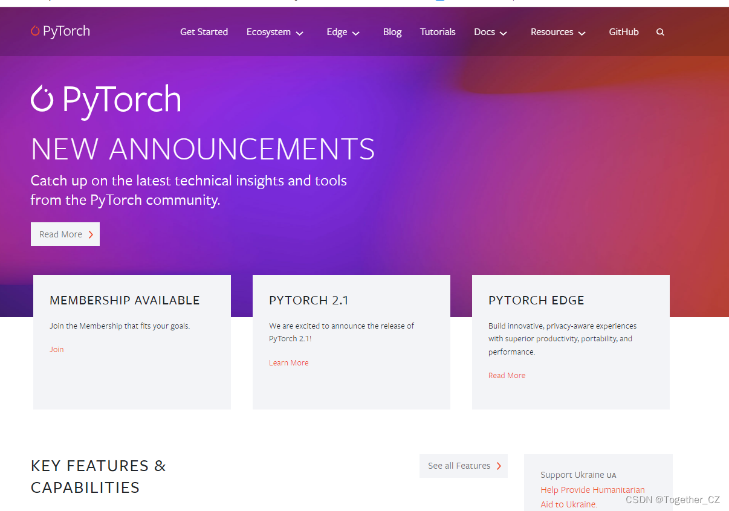The width and height of the screenshot is (729, 511).
Task: Click the hero Read More button
Action: coord(65,234)
